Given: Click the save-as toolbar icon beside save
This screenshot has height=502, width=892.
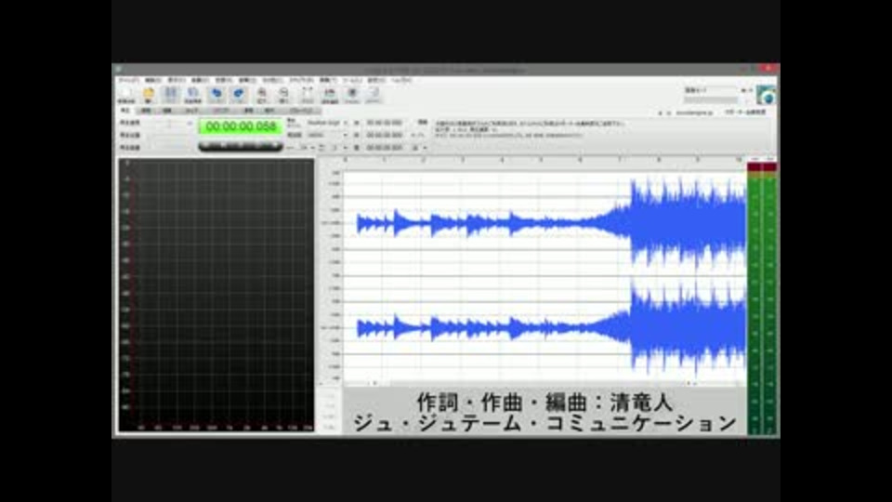Looking at the screenshot, I should click(x=193, y=95).
